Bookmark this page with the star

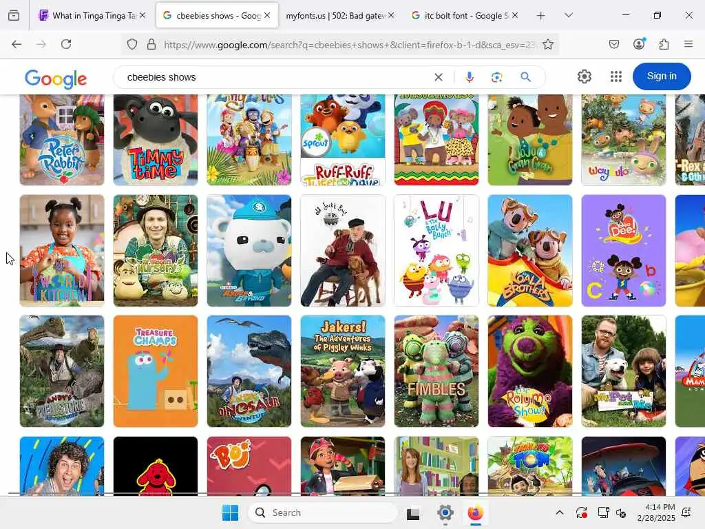tap(547, 44)
